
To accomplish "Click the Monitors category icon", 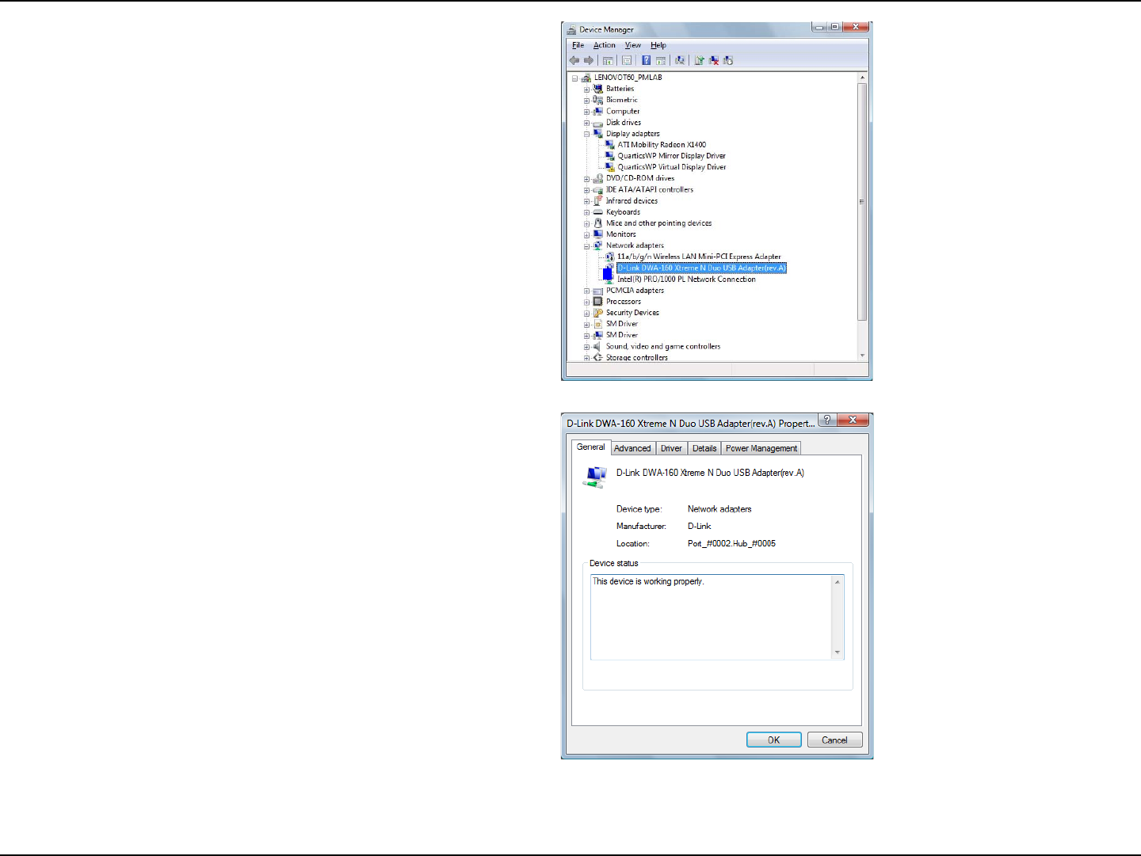I will (x=598, y=234).
